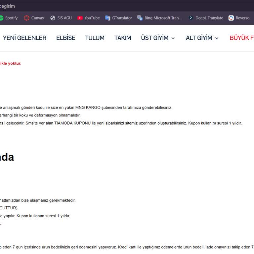Image resolution: width=254 pixels, height=254 pixels.
Task: Click the red 'ikle yoktur.' text
Action: [11, 63]
